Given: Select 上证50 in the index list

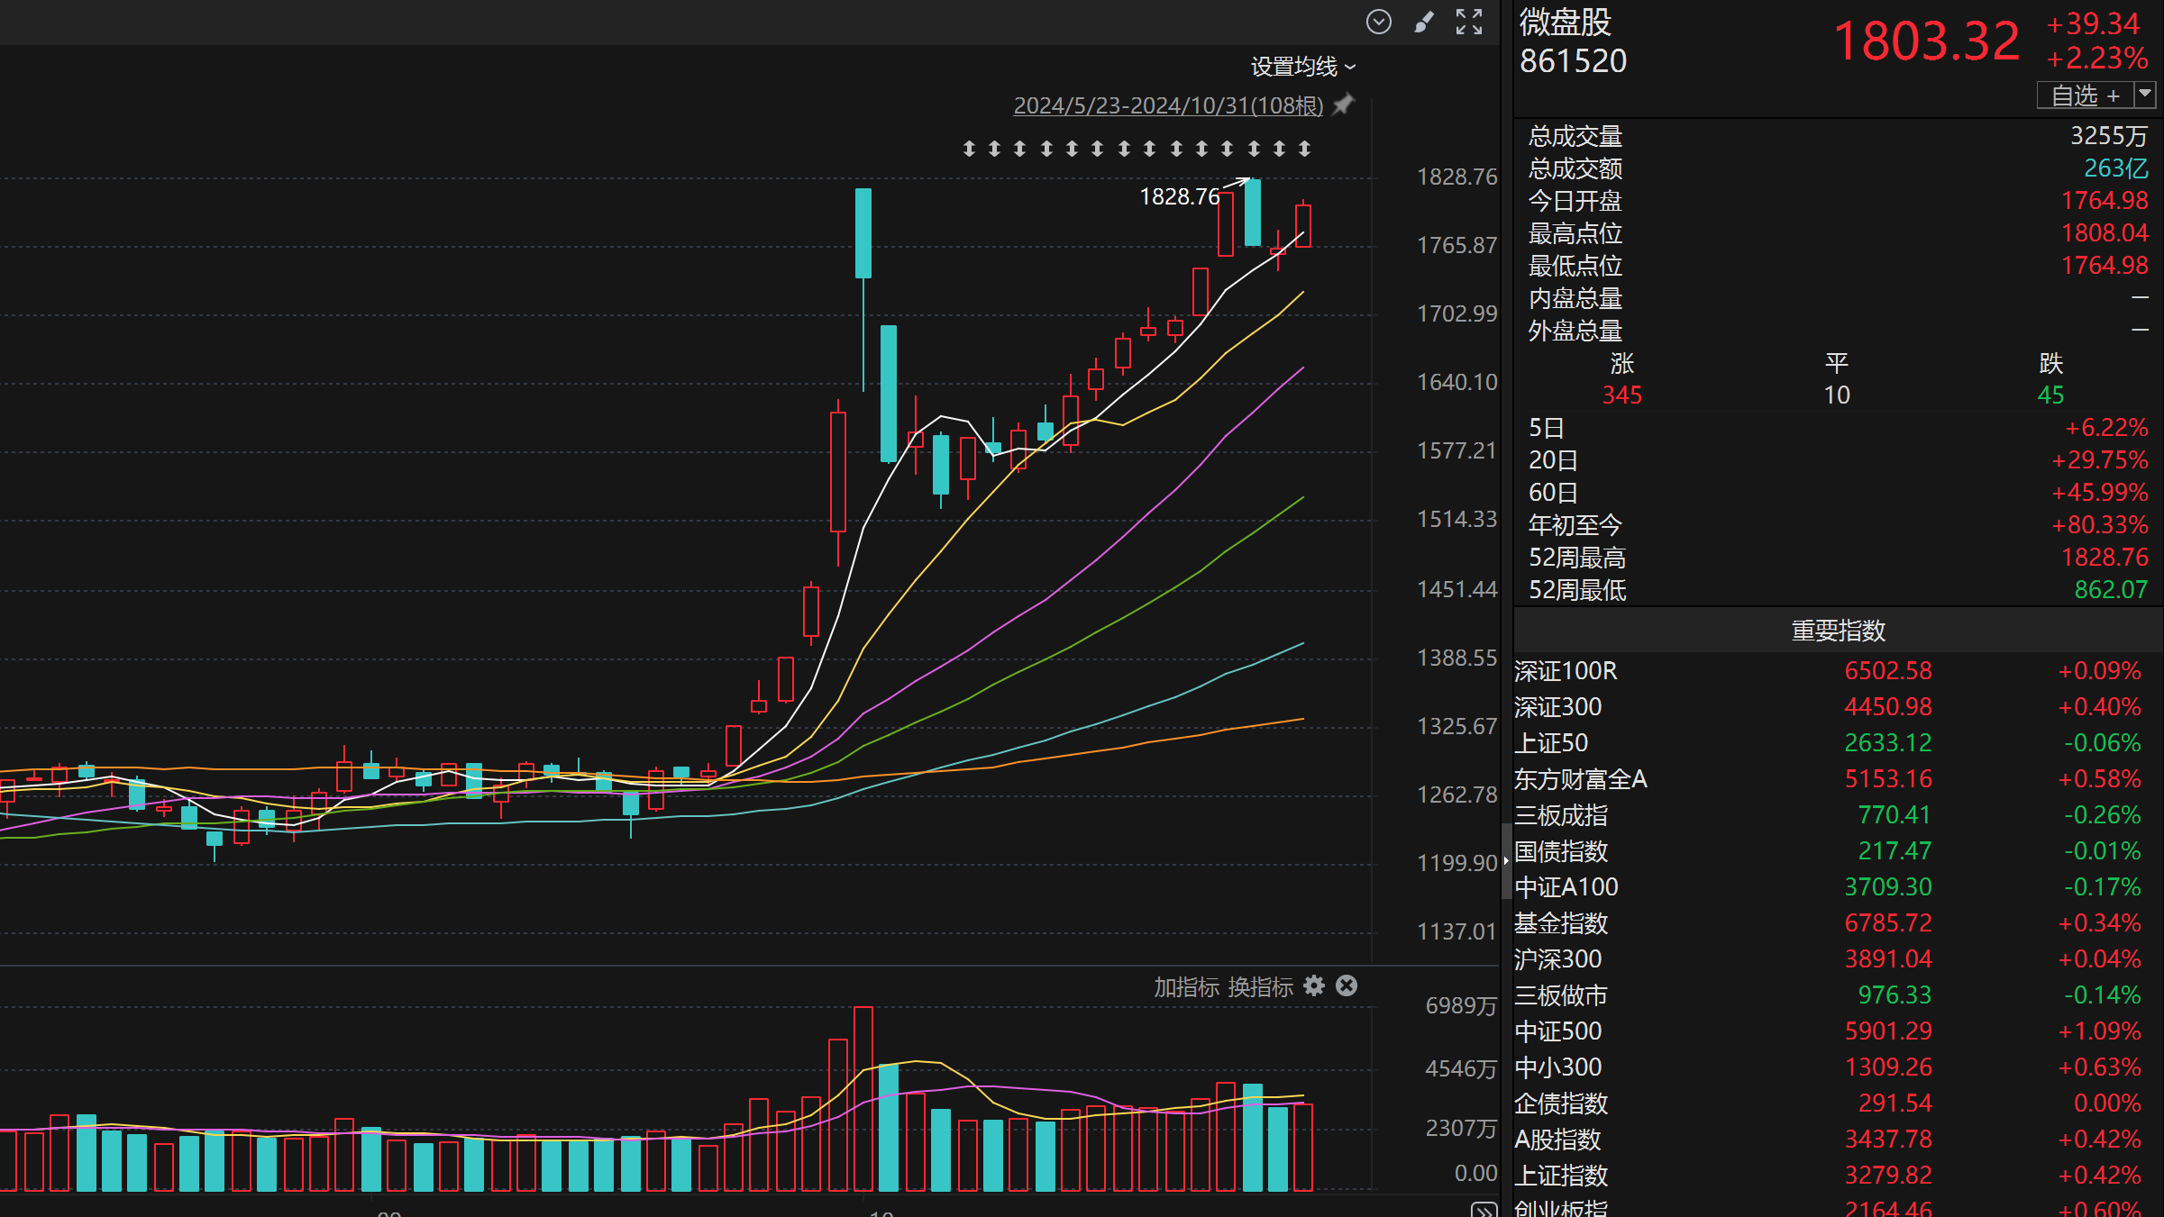Looking at the screenshot, I should (1551, 743).
